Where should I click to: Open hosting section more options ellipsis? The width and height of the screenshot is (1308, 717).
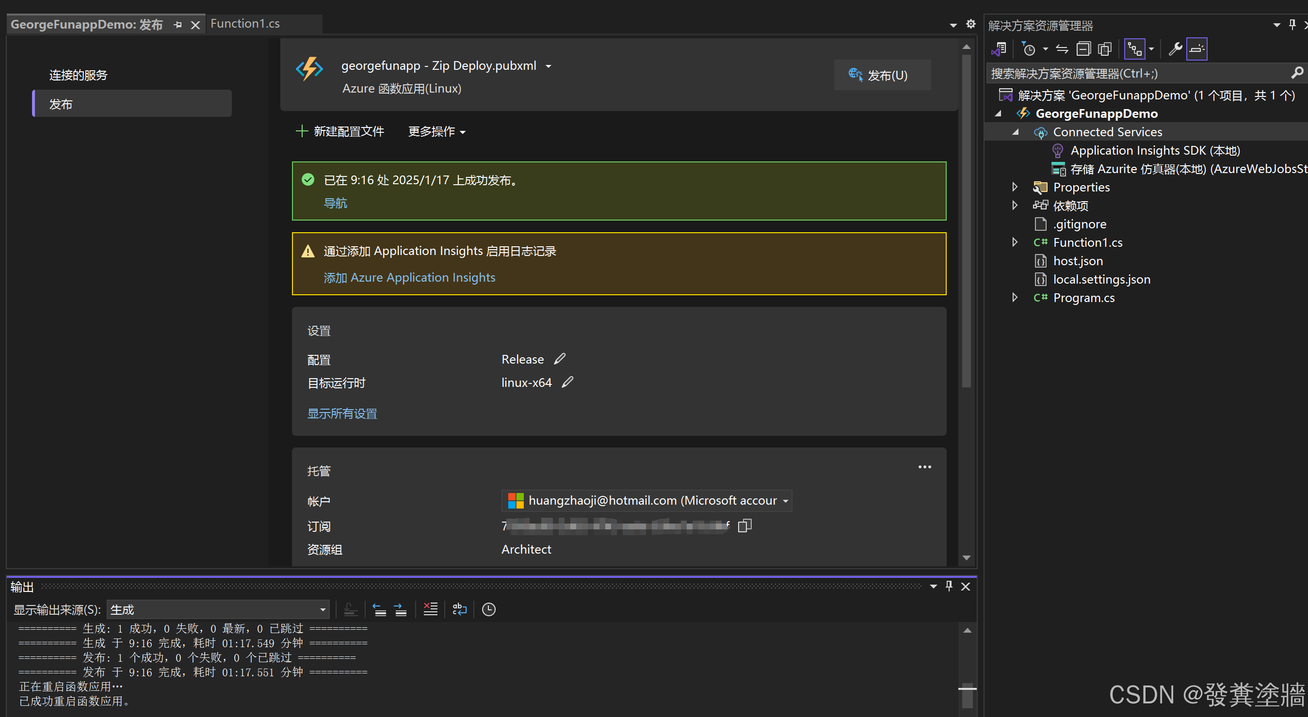pyautogui.click(x=925, y=467)
